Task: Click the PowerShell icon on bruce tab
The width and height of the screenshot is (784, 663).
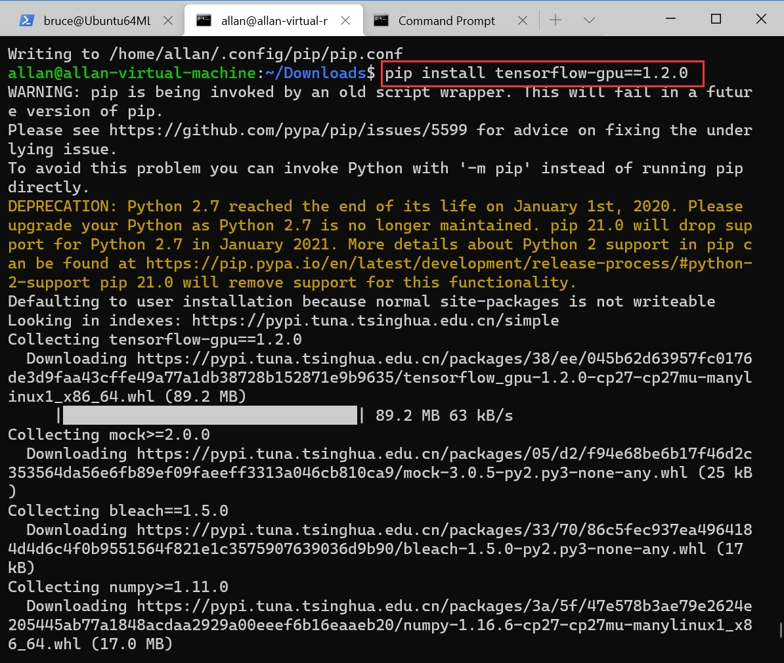Action: (26, 20)
